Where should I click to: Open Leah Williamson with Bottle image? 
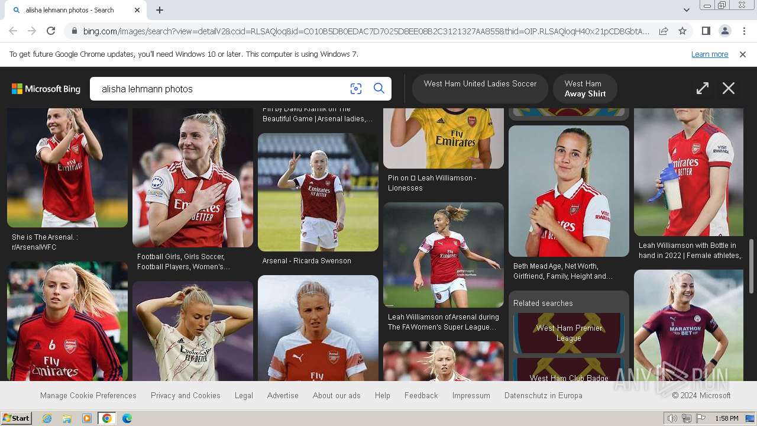(x=688, y=172)
